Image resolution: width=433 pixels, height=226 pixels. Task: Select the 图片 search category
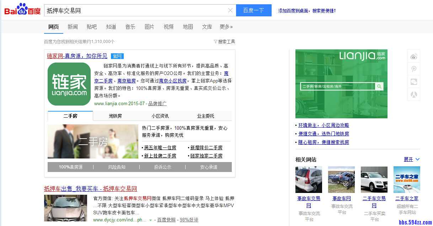point(149,27)
